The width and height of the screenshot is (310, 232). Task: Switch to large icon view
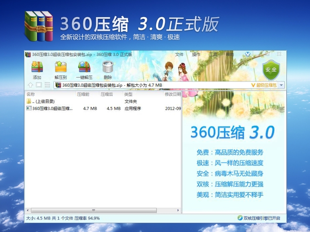coord(39,85)
